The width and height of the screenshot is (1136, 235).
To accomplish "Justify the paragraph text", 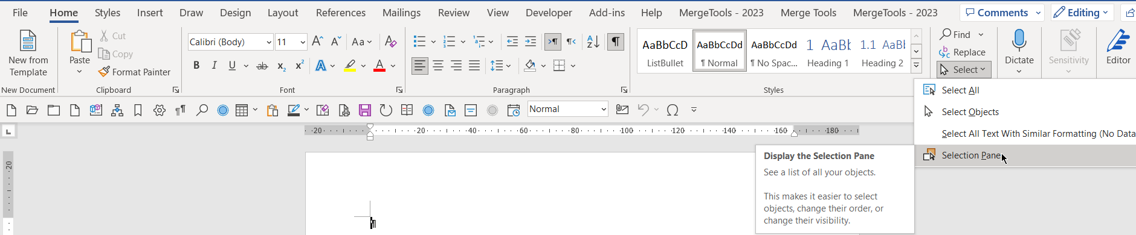I will [474, 66].
